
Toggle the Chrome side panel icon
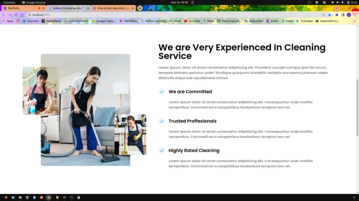[343, 15]
